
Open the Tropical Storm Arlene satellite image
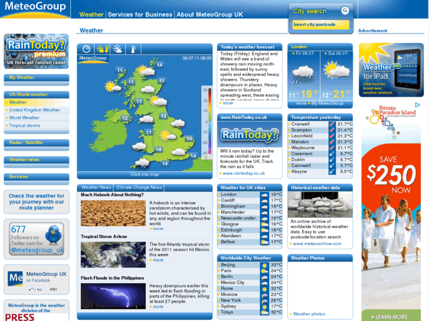click(x=113, y=254)
